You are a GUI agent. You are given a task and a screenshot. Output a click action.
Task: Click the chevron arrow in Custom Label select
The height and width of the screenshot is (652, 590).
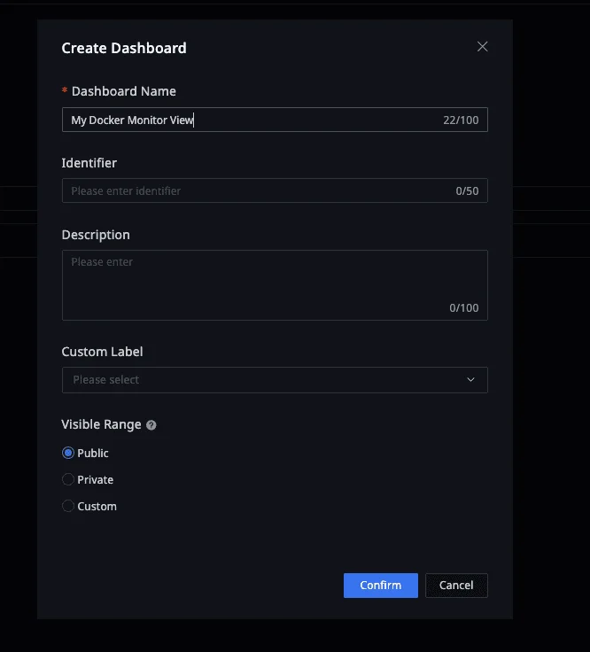[x=470, y=380]
